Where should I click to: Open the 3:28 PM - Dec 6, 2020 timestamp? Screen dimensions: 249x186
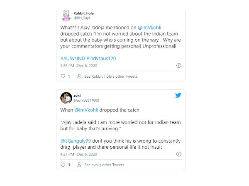click(x=81, y=65)
